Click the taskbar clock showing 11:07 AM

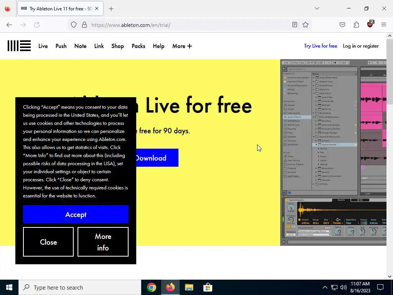360,287
